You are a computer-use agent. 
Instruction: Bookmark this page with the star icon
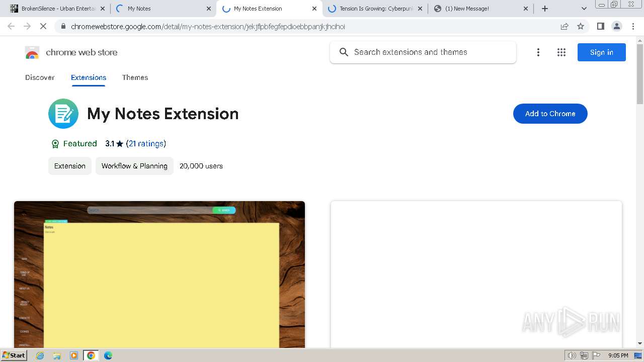tap(581, 26)
